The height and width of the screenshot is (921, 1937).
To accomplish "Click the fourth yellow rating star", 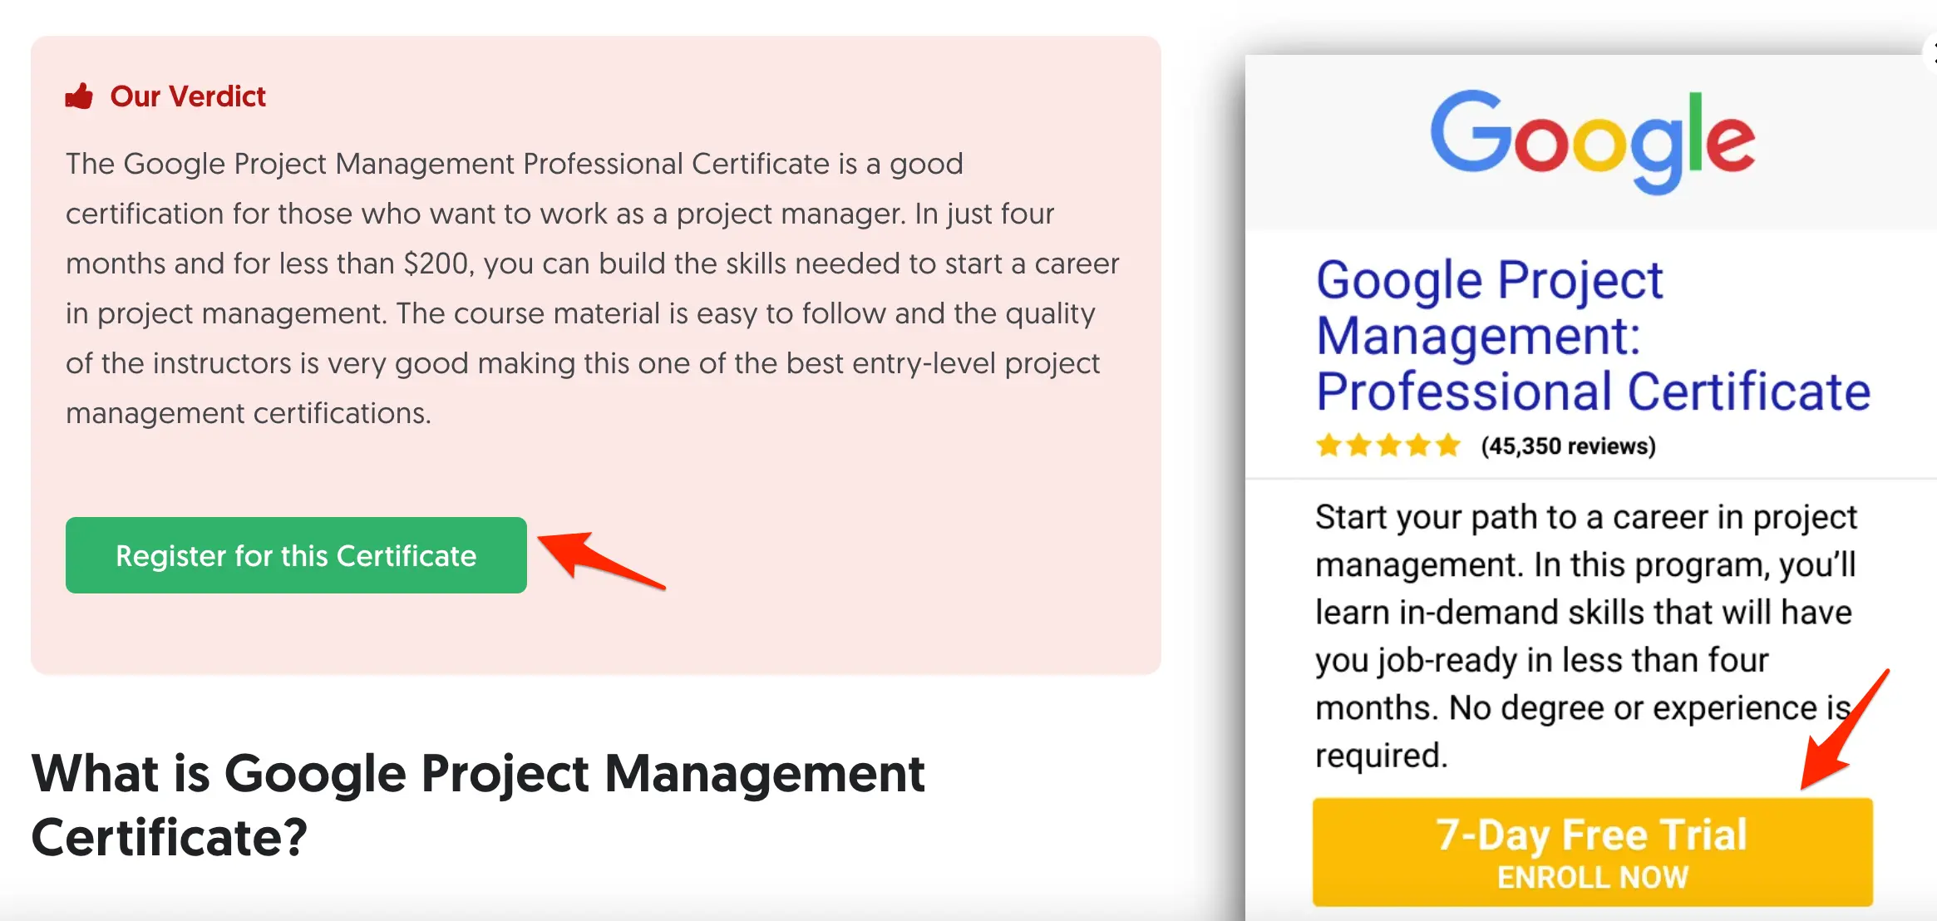I will (1418, 446).
